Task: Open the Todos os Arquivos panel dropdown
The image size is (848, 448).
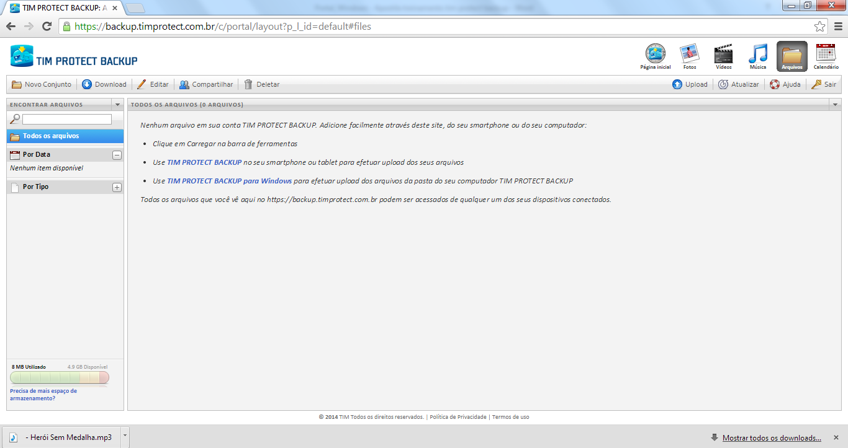Action: tap(835, 105)
